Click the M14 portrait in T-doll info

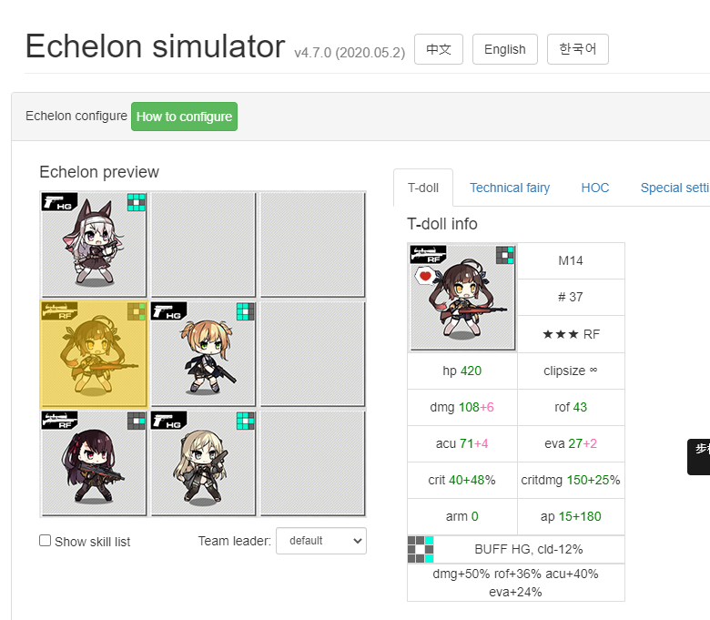462,298
